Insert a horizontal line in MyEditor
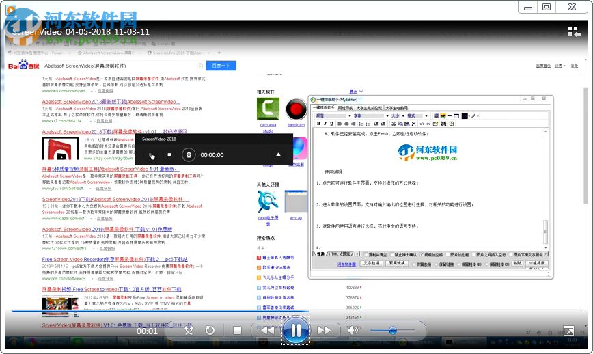Screen dimensions: 593x354 pos(450,116)
